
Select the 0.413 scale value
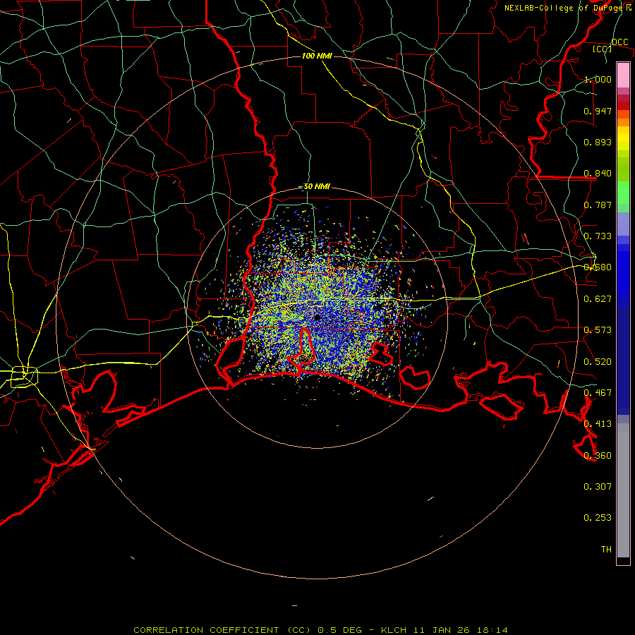click(x=598, y=424)
